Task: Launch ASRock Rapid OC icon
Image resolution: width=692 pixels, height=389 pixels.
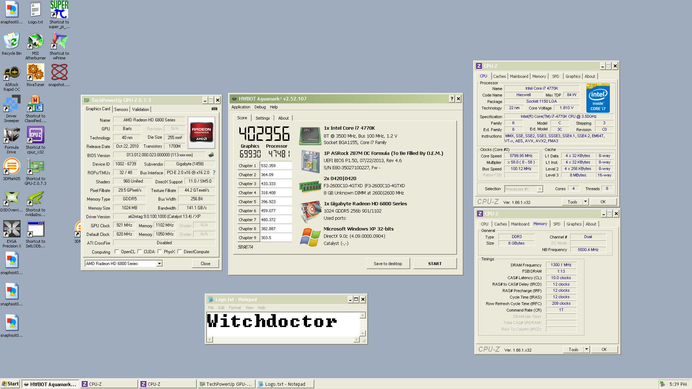Action: point(12,78)
